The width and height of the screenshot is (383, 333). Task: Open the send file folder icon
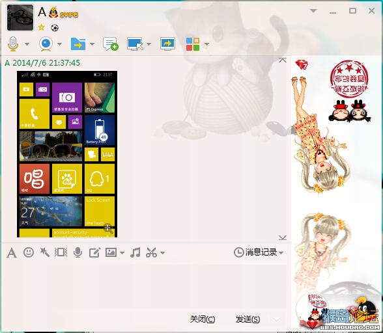pyautogui.click(x=78, y=44)
